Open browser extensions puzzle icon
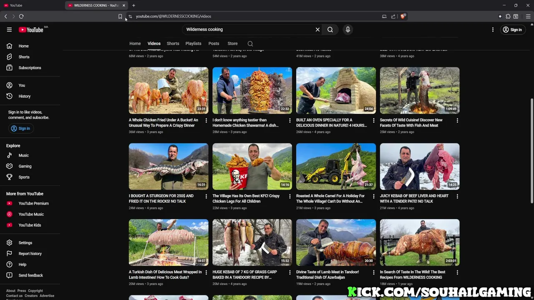 pos(508,16)
